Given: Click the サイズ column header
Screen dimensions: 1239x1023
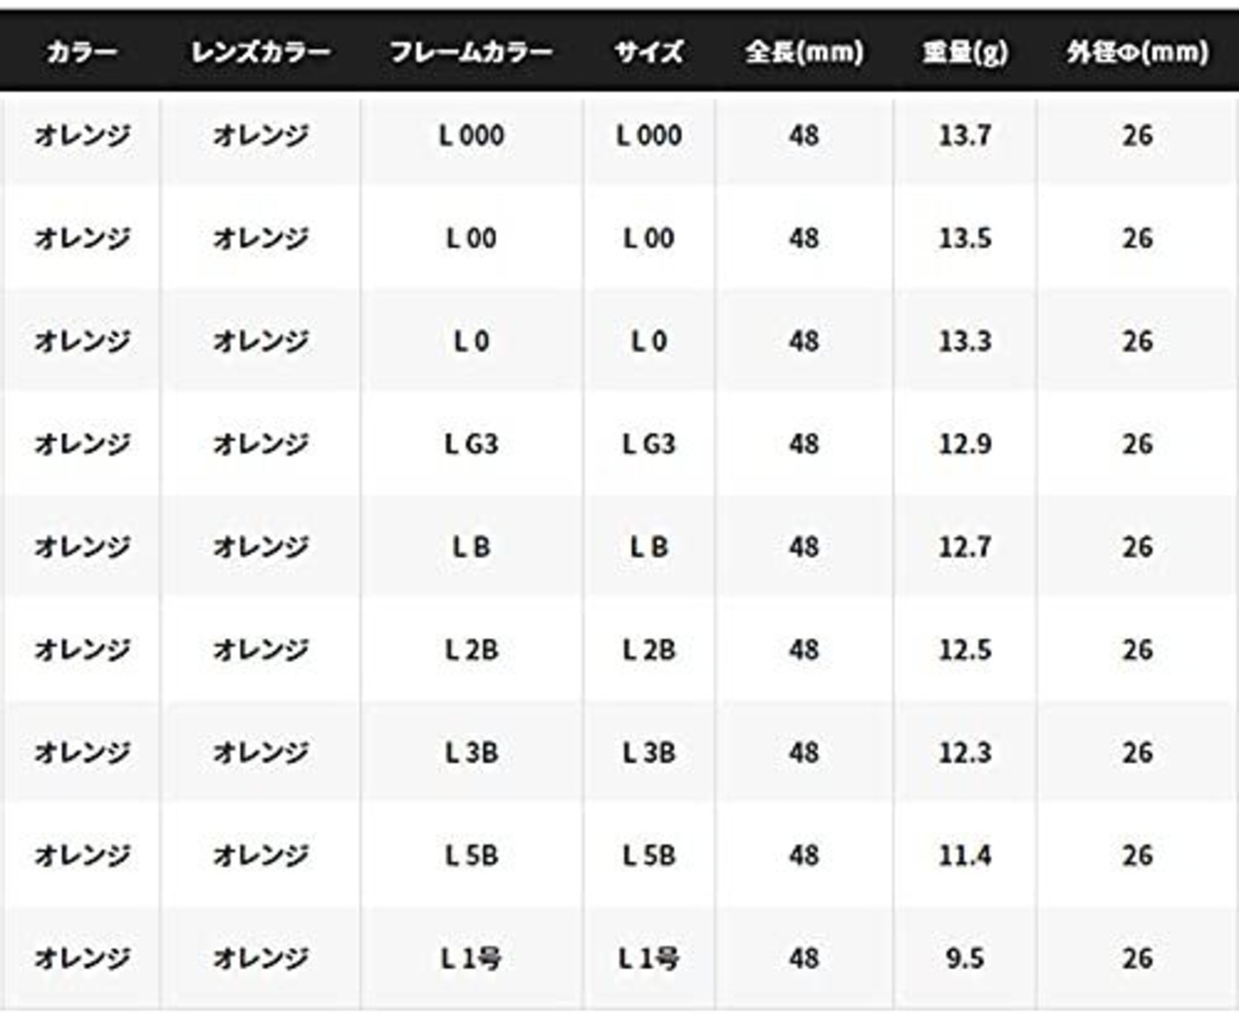Looking at the screenshot, I should coord(649,51).
